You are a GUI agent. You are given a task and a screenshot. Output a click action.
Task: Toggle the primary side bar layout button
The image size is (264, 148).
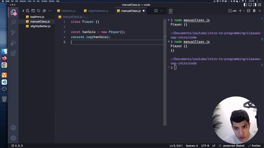245,5
